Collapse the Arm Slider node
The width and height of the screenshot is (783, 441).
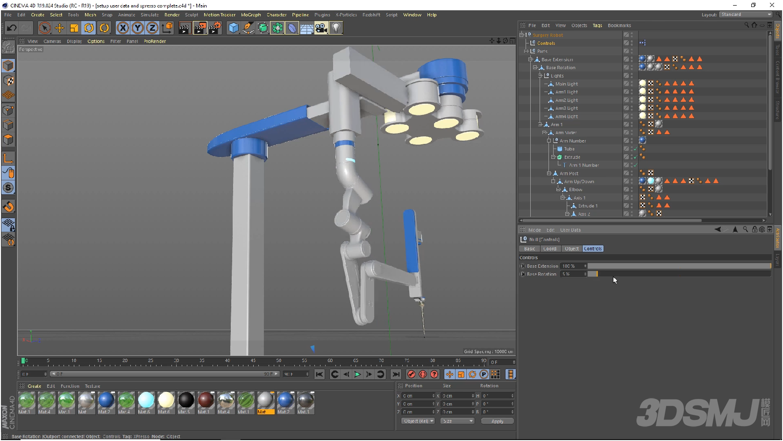544,133
